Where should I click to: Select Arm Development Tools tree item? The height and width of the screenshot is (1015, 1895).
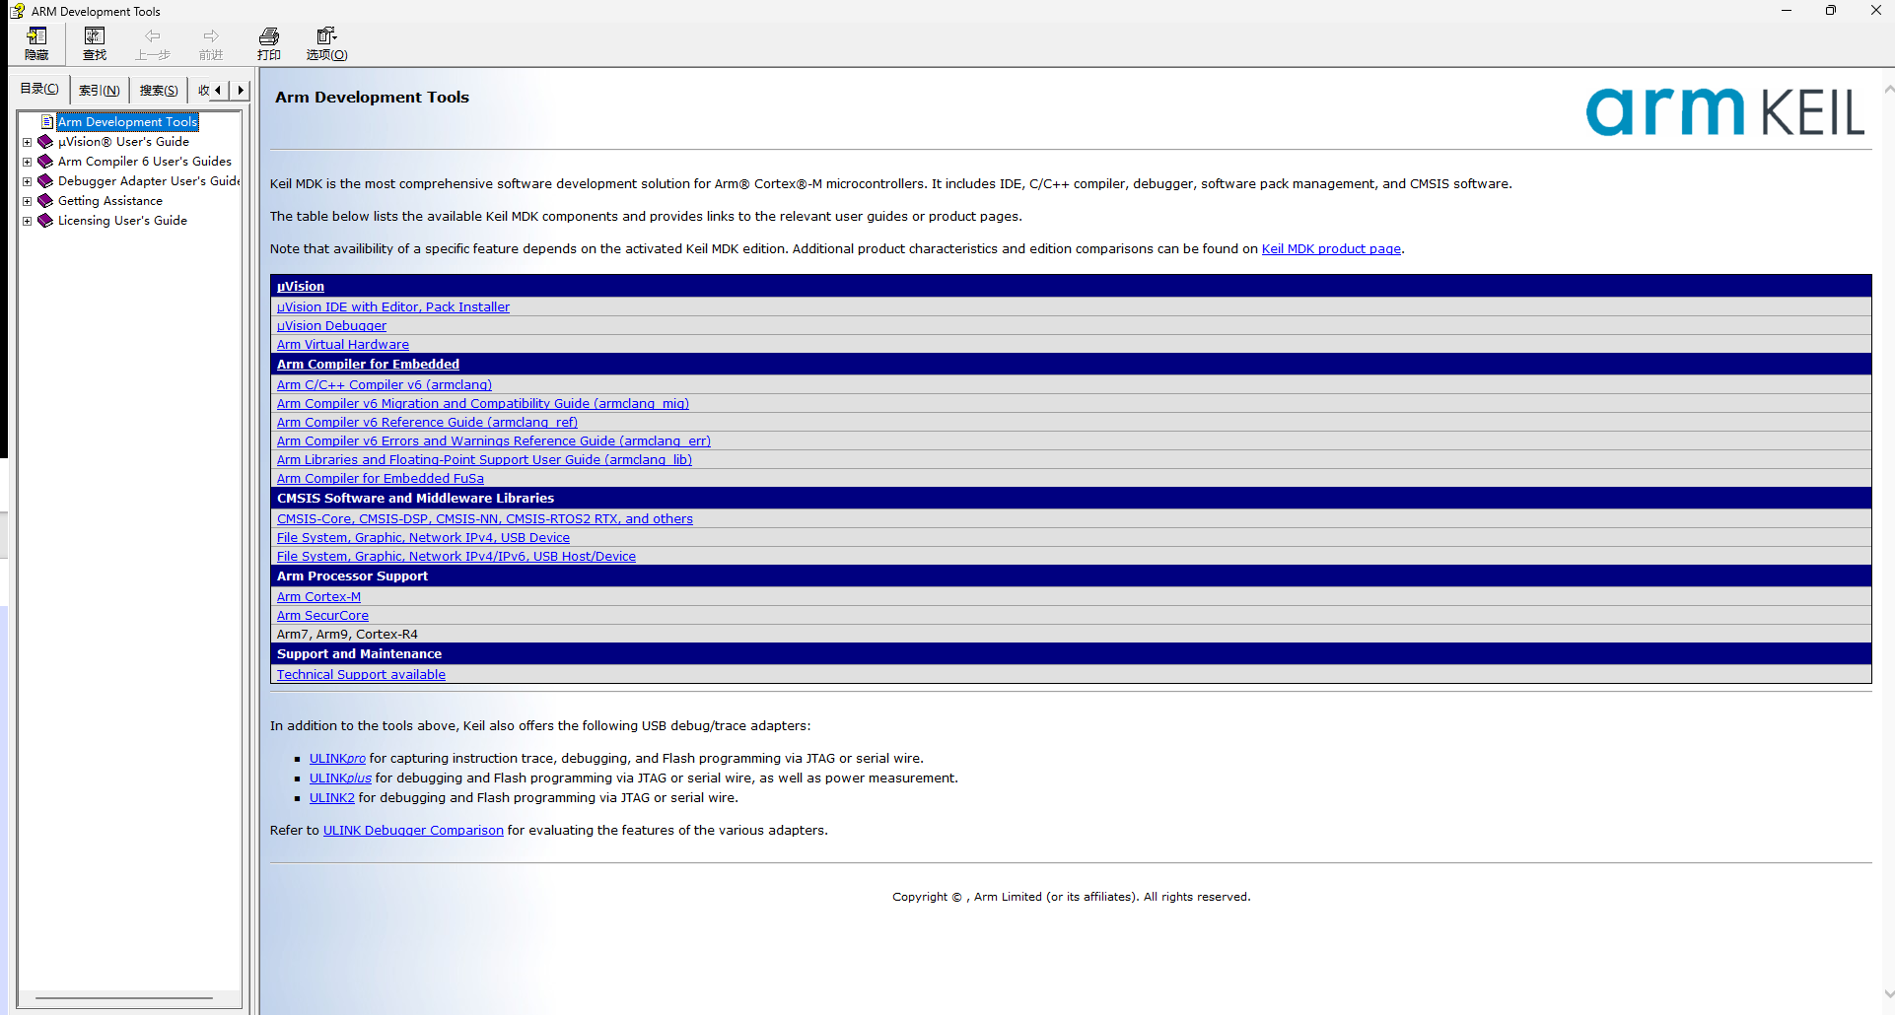128,122
